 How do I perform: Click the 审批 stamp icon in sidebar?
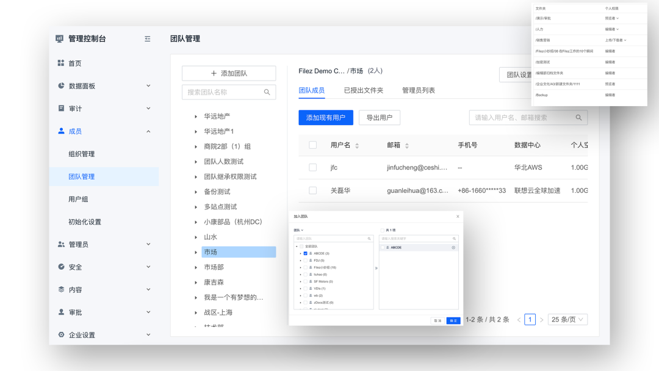[x=61, y=312]
